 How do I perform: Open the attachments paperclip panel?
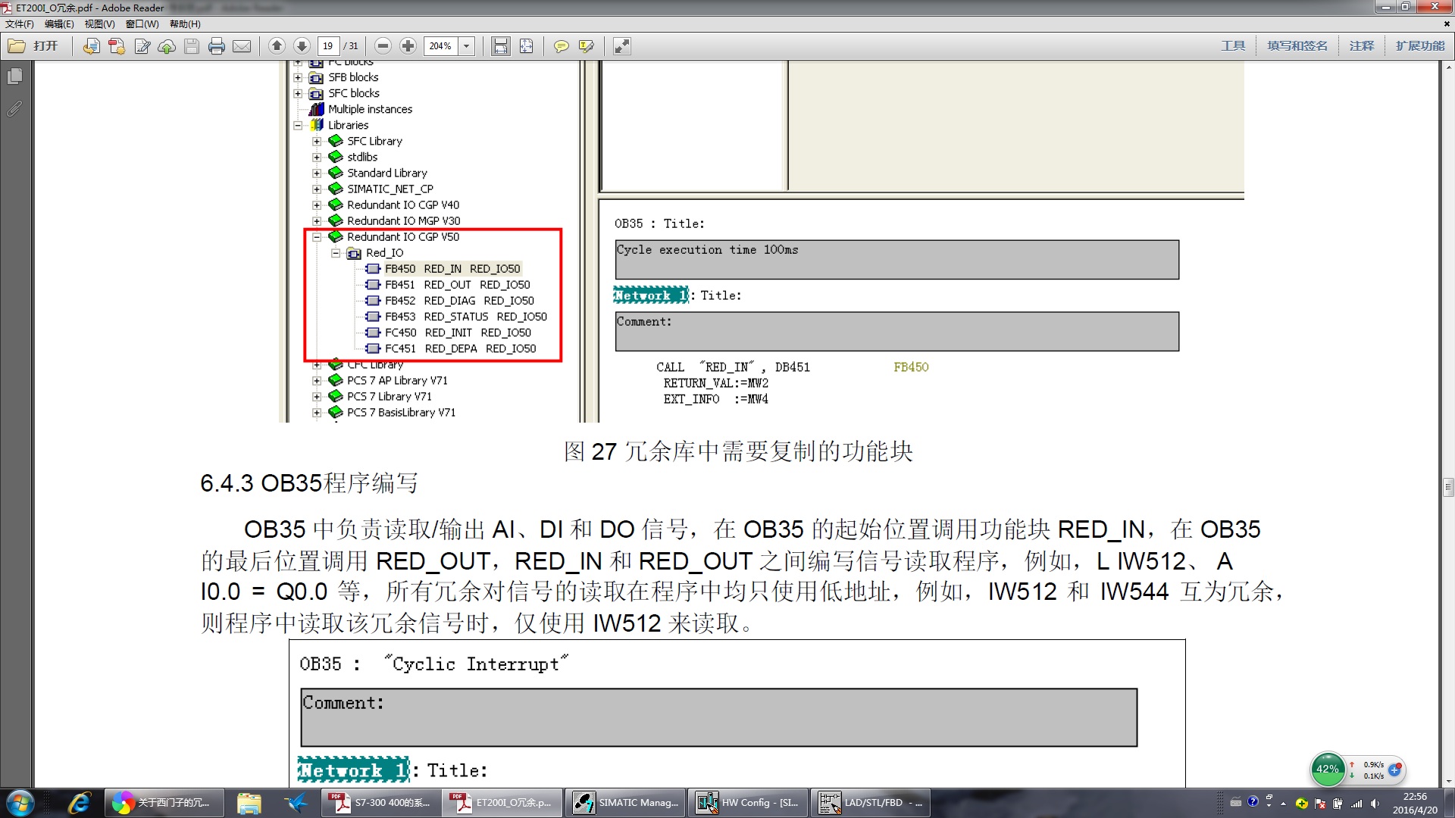(x=14, y=109)
